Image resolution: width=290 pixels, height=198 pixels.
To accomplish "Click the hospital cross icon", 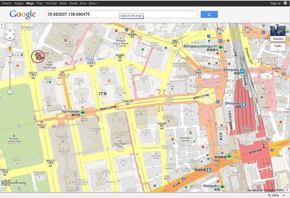I will point(65,40).
